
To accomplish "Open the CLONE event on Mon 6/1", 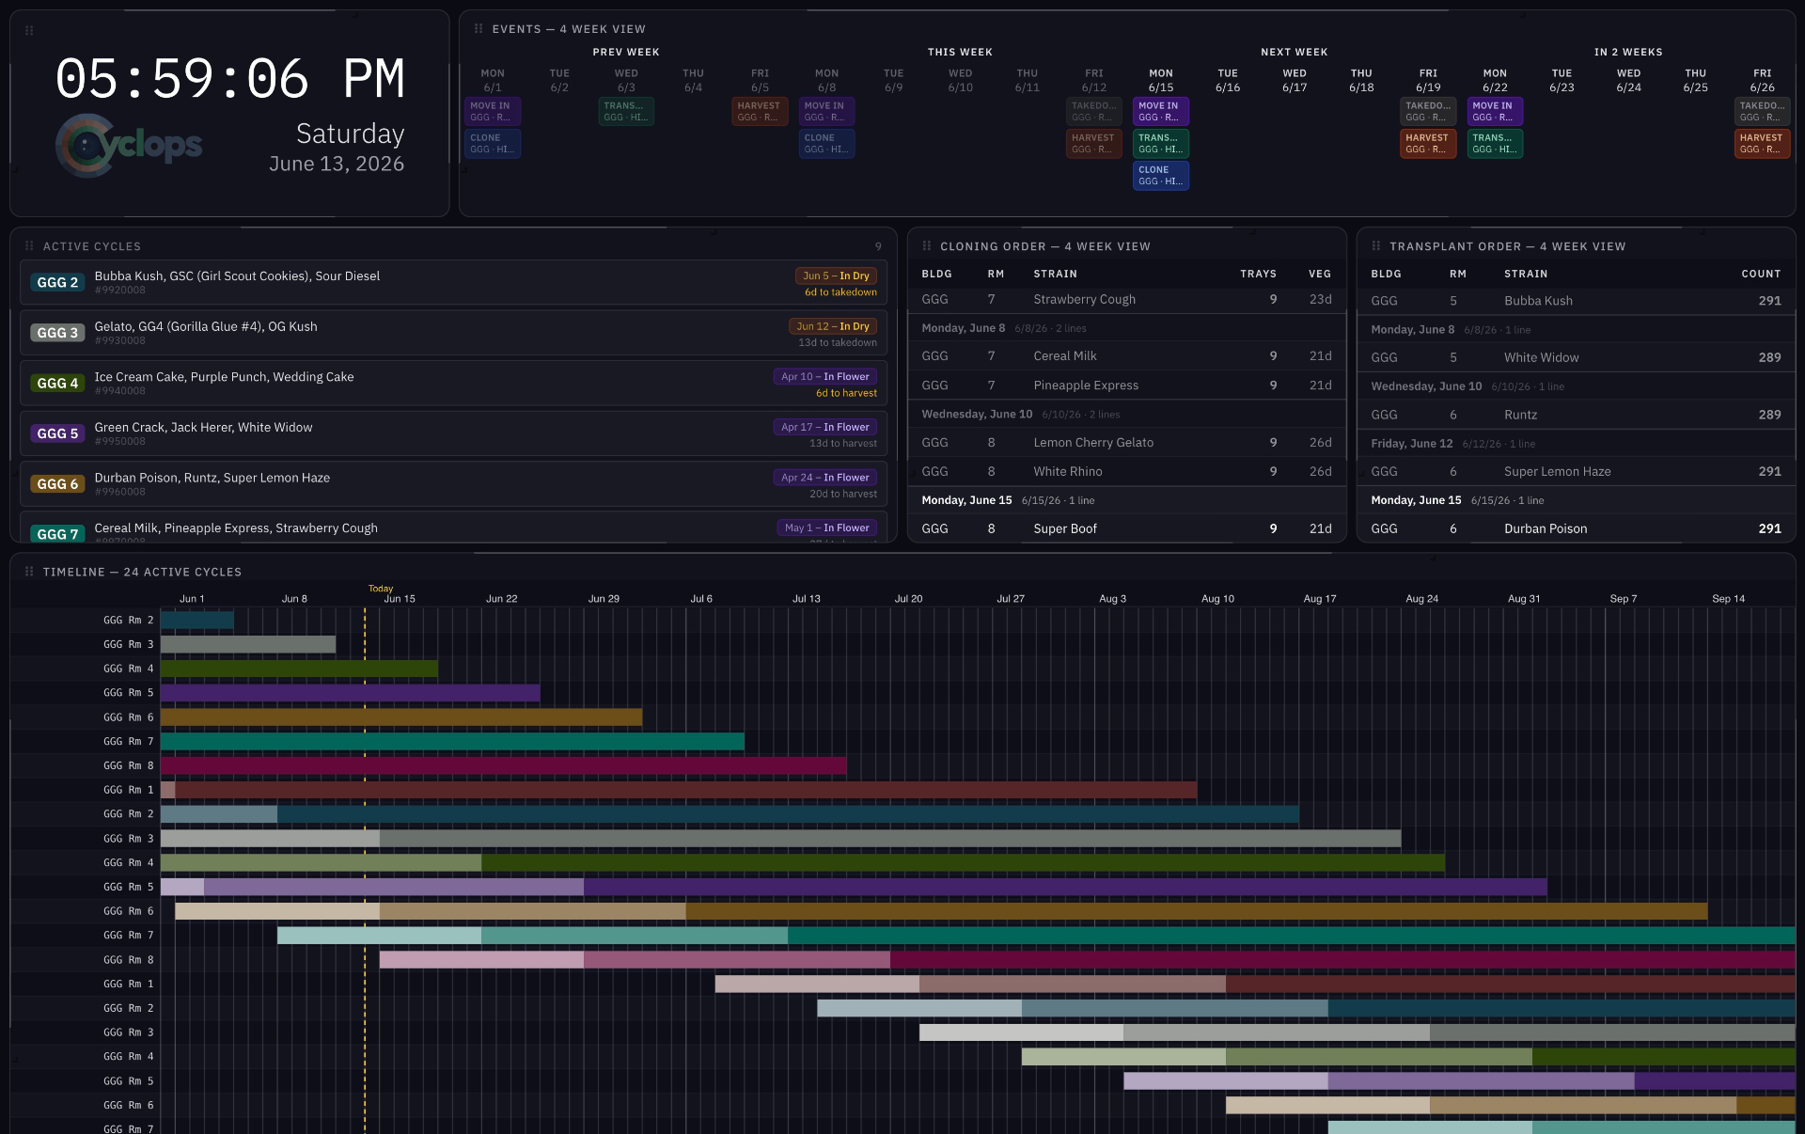I will [493, 144].
